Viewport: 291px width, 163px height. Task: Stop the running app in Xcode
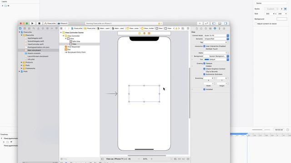(x=39, y=24)
